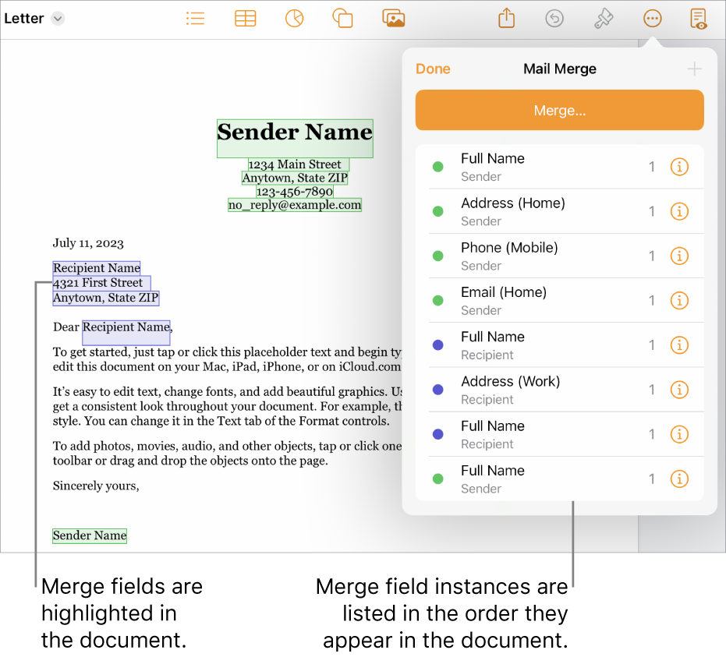Image resolution: width=726 pixels, height=657 pixels.
Task: Click the green dot beside Phone (Mobile)
Action: click(437, 256)
